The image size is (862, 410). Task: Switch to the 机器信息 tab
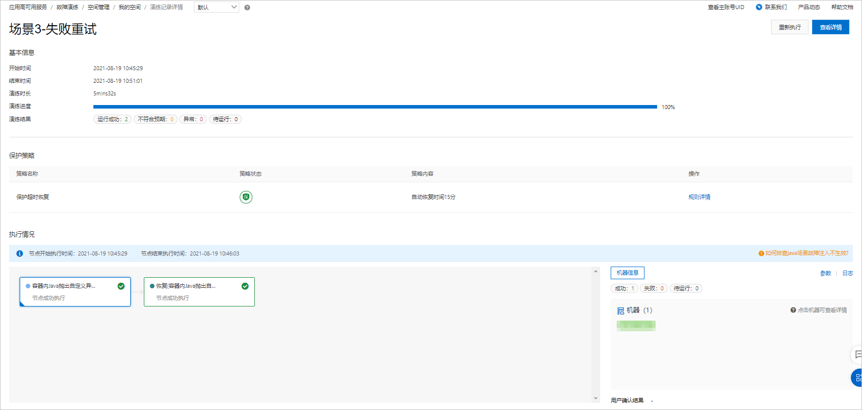(x=627, y=273)
